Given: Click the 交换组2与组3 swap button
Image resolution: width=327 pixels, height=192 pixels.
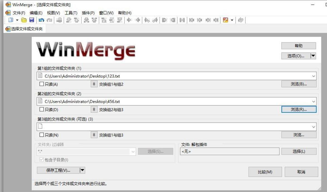Looking at the screenshot, I should click(94, 110).
